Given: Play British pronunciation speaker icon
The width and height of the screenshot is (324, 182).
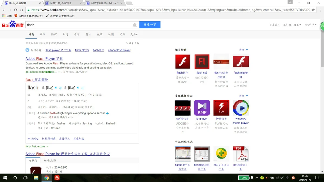Looking at the screenshot, I should 56,88.
